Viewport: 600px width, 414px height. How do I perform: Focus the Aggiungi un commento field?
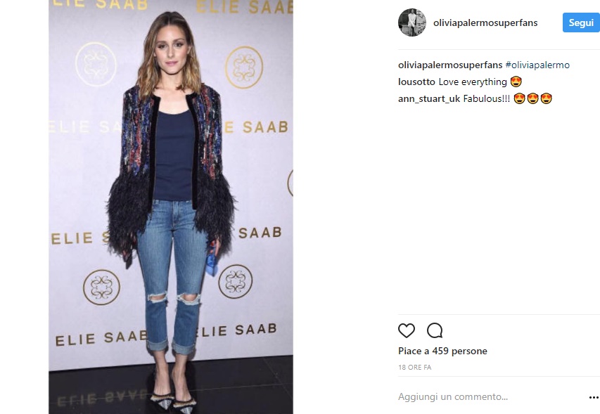click(x=491, y=397)
